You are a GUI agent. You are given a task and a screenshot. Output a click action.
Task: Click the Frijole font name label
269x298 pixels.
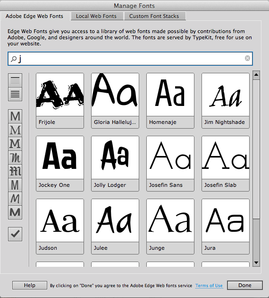47,122
